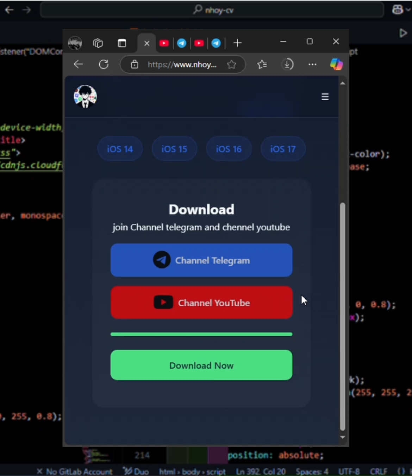Viewport: 412px width, 476px height.
Task: Click the Duo status bar item
Action: pos(136,471)
